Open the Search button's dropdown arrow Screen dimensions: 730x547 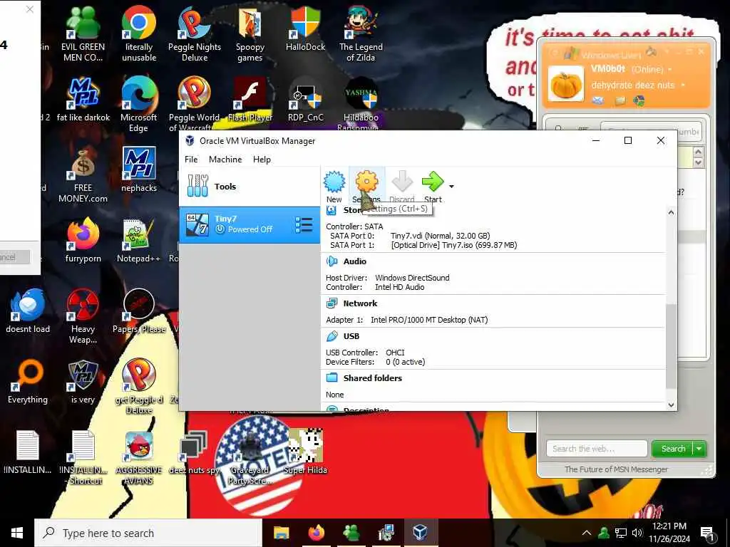[699, 449]
